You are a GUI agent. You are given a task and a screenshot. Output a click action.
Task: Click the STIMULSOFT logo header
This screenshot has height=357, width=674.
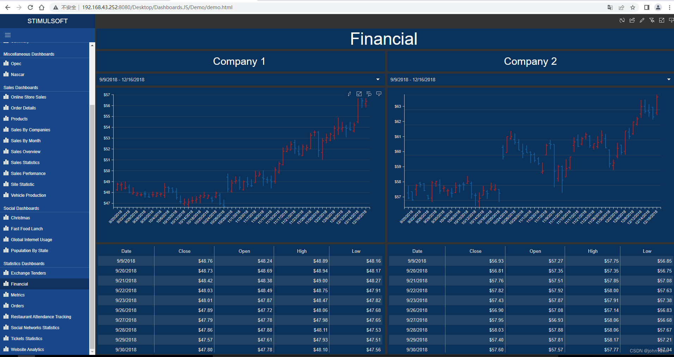(x=47, y=21)
